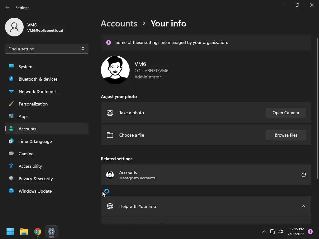Click the Accounts breadcrumb link
319x239 pixels.
[x=119, y=24]
